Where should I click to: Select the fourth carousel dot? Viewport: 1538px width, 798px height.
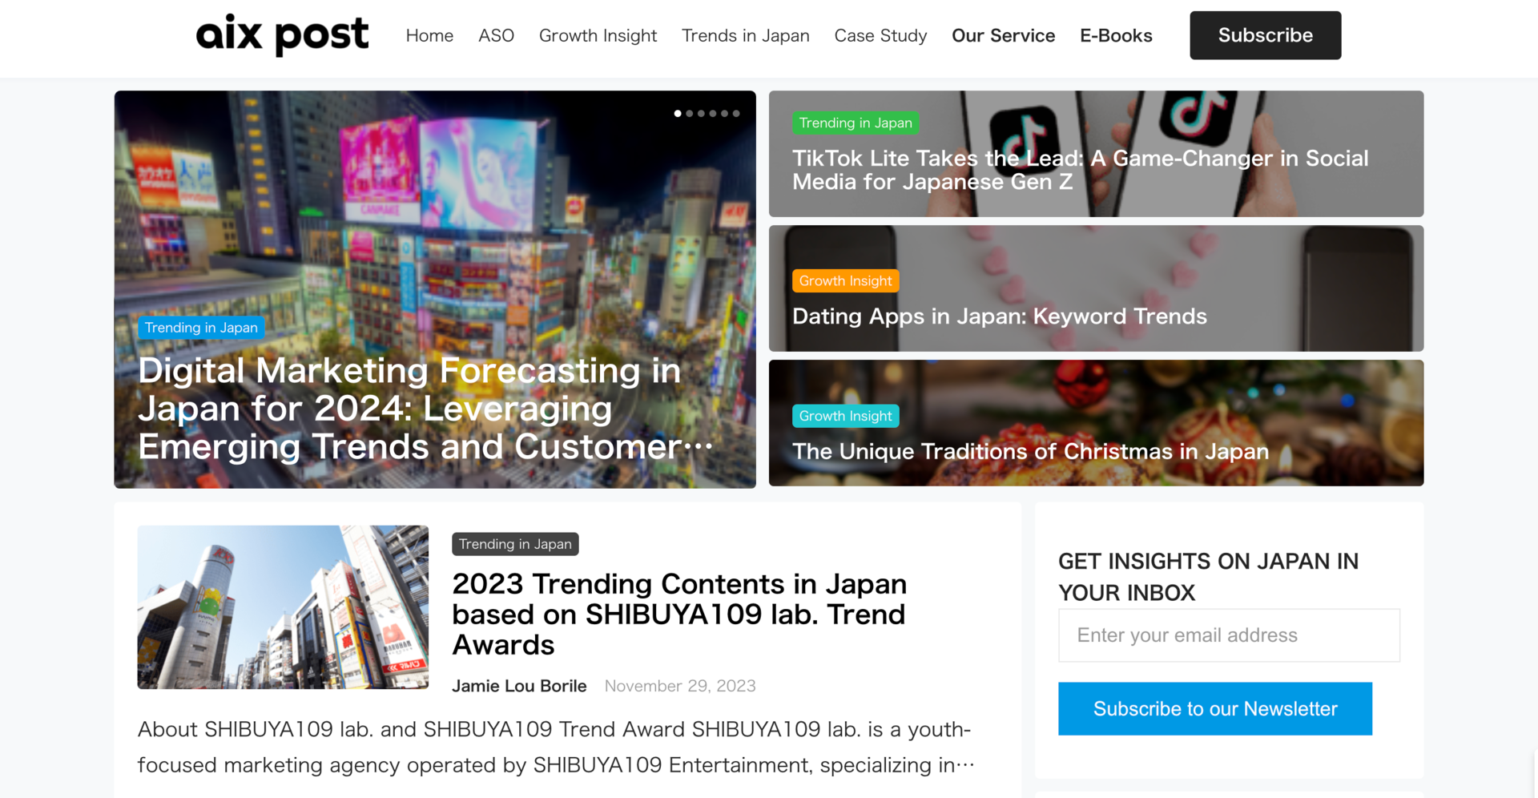click(x=713, y=114)
